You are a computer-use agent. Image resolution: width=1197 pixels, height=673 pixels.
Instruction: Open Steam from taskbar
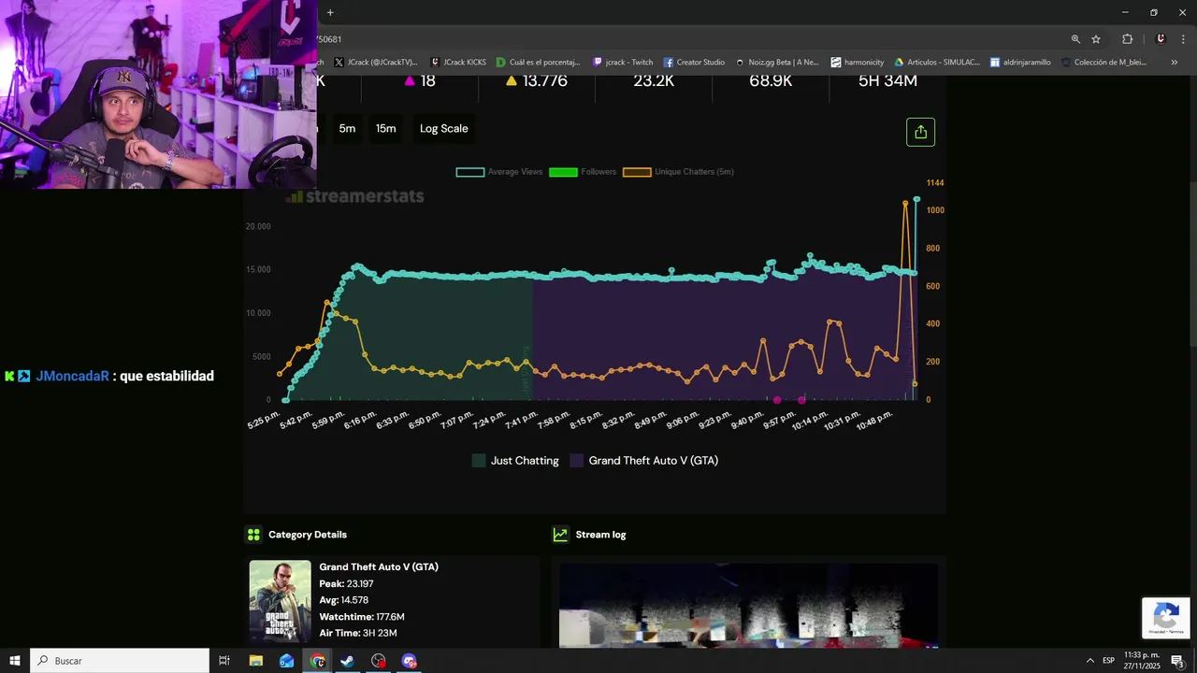tap(347, 661)
